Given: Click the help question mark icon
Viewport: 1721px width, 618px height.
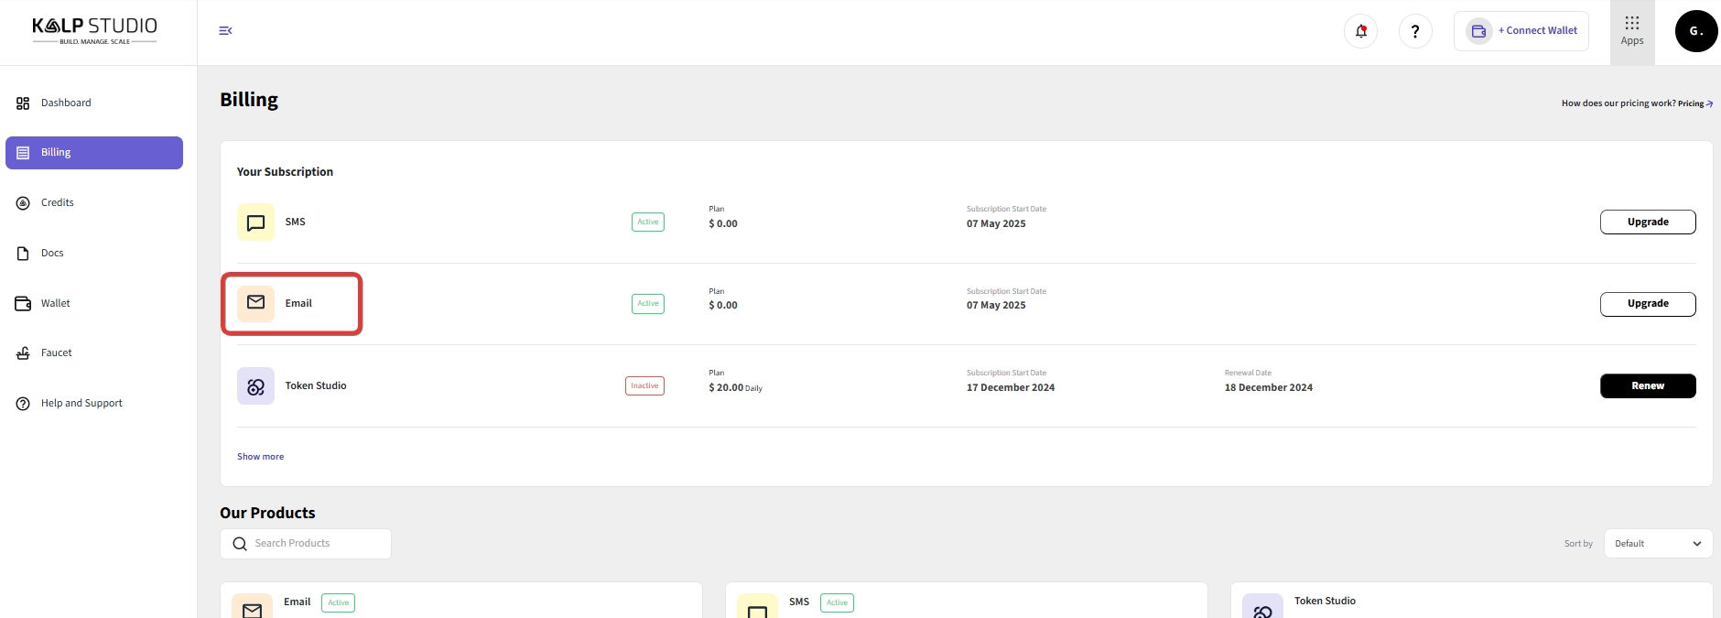Looking at the screenshot, I should (1415, 32).
